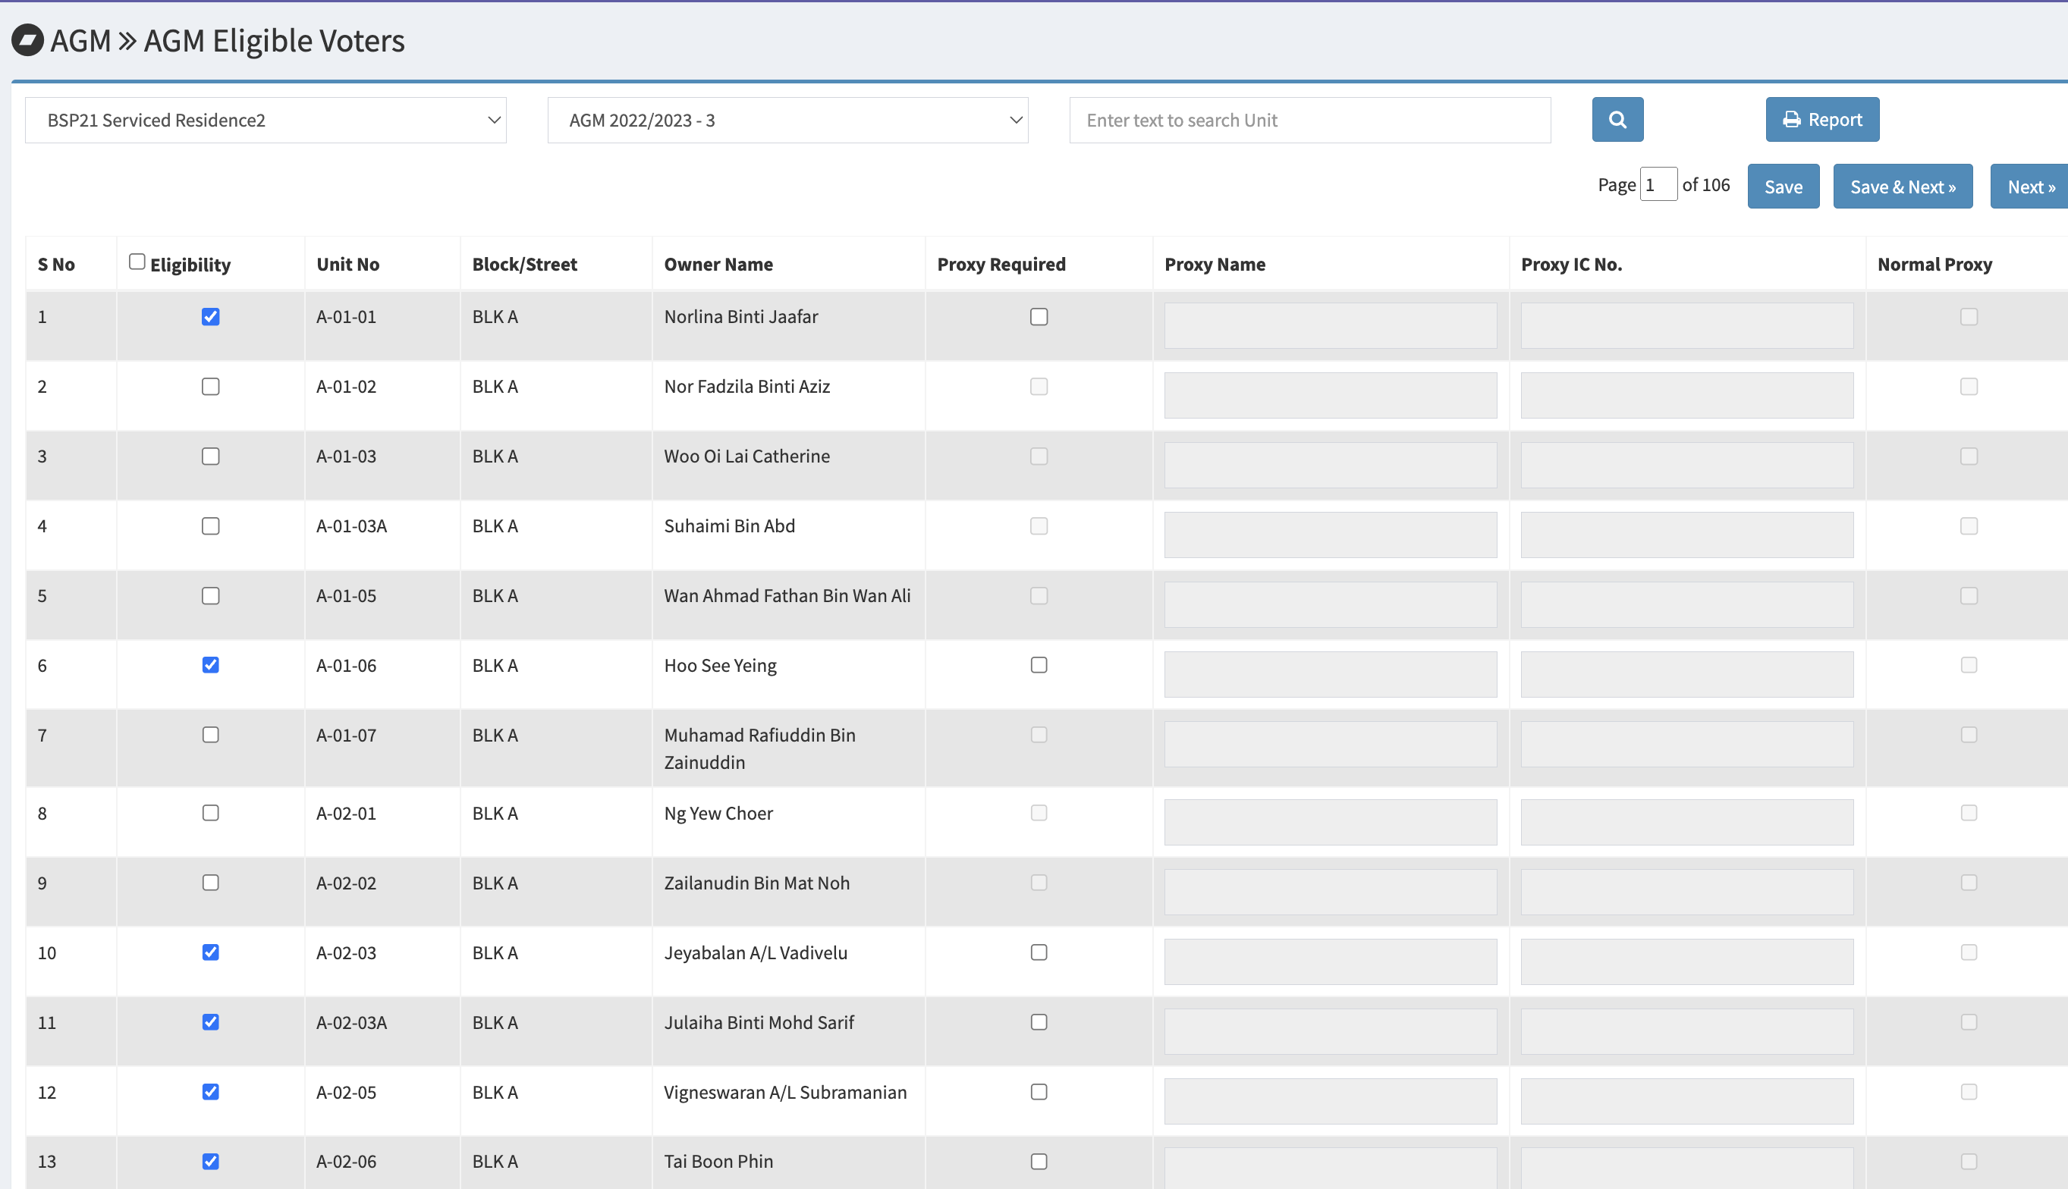Check eligibility for Woo Oi Lai Catherine
The height and width of the screenshot is (1189, 2068).
click(211, 456)
